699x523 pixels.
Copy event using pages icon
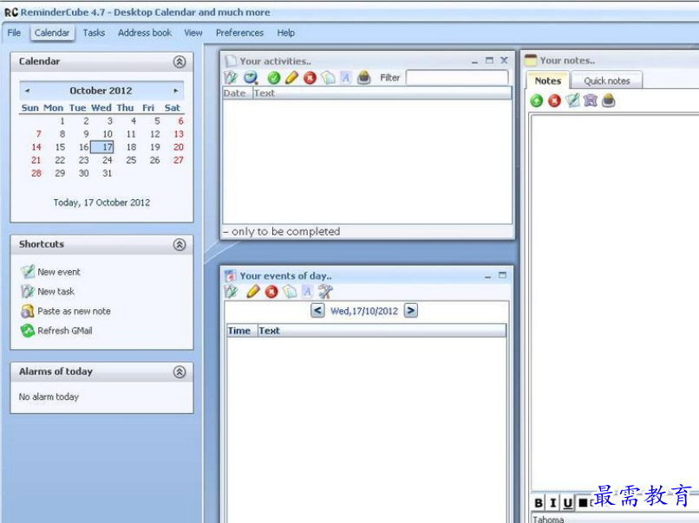[290, 292]
